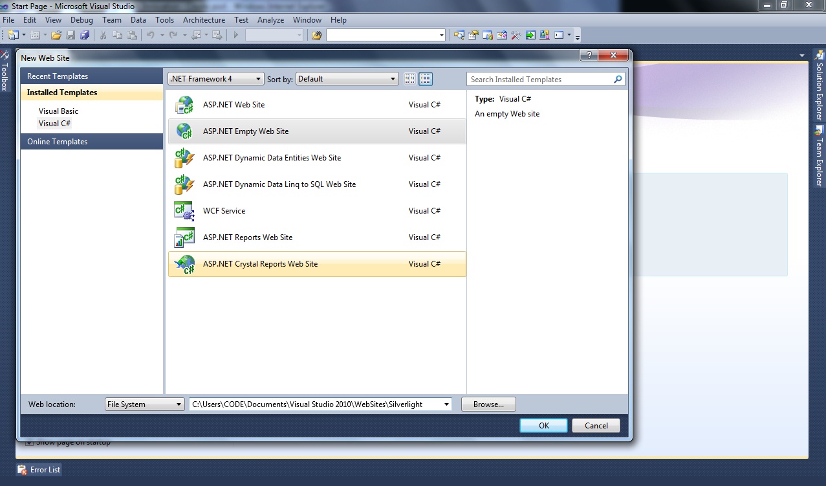
Task: Click the Cancel button
Action: 596,425
